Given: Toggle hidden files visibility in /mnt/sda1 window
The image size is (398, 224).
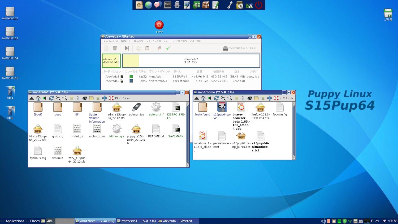Looking at the screenshot, I should (x=85, y=98).
